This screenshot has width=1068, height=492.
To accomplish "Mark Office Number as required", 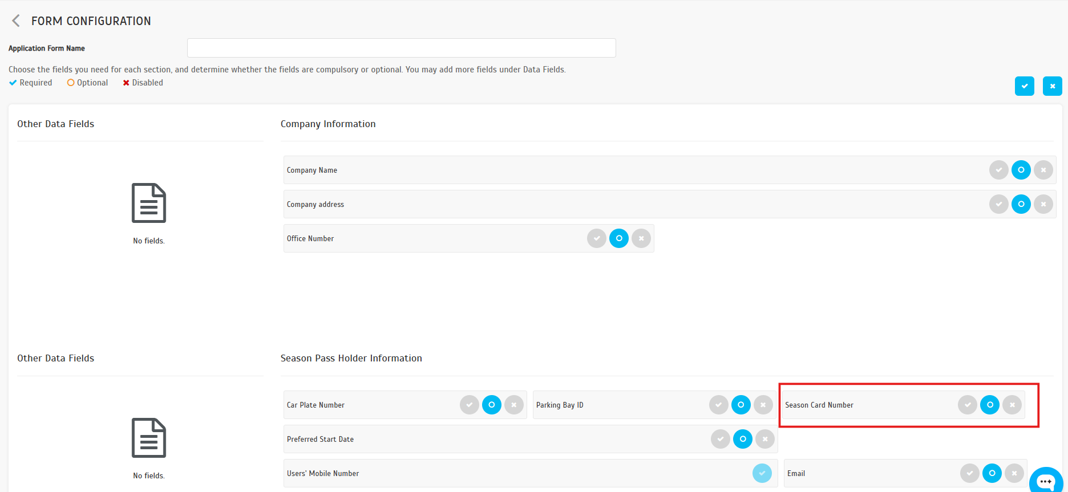I will [596, 238].
